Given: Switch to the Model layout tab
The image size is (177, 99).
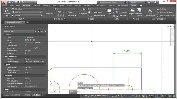Looking at the screenshot, I should 7,95.
